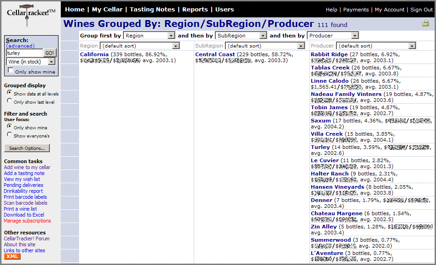Click 'Print a wine list' link
Viewport: 436px width, 265px height.
point(20,209)
